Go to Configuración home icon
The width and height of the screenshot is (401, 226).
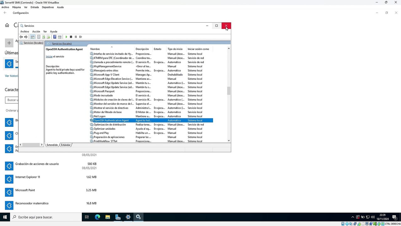pos(7,25)
